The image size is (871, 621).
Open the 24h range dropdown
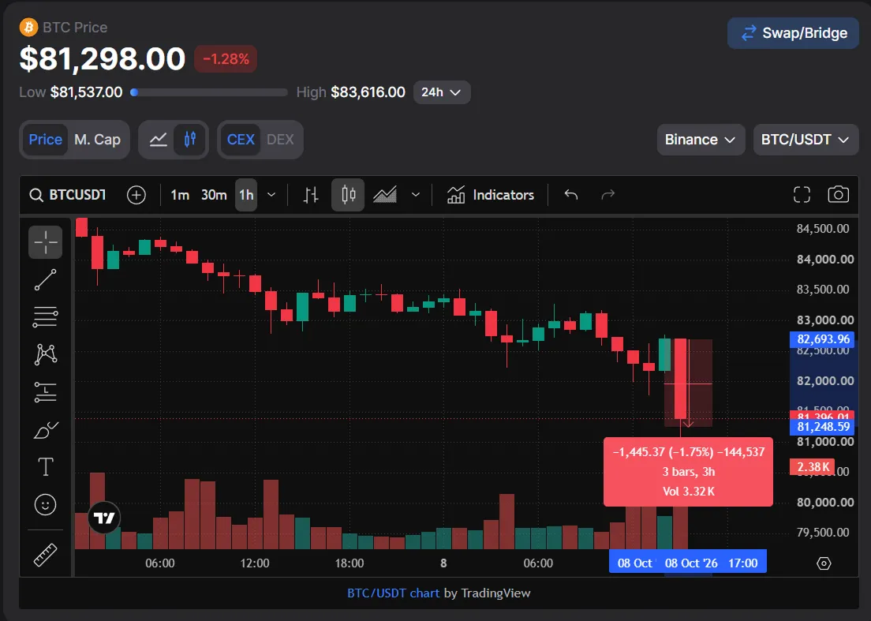pos(442,92)
